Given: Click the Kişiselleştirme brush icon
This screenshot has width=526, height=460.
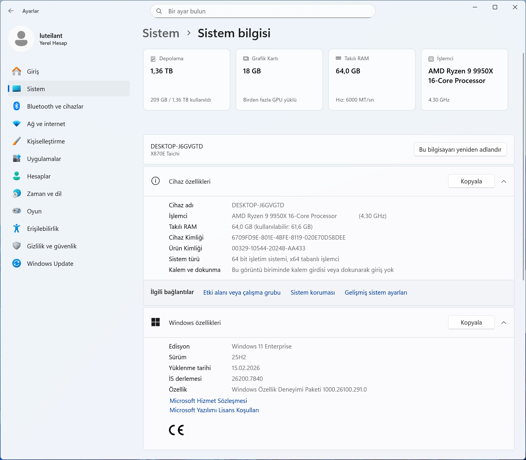Looking at the screenshot, I should 17,141.
